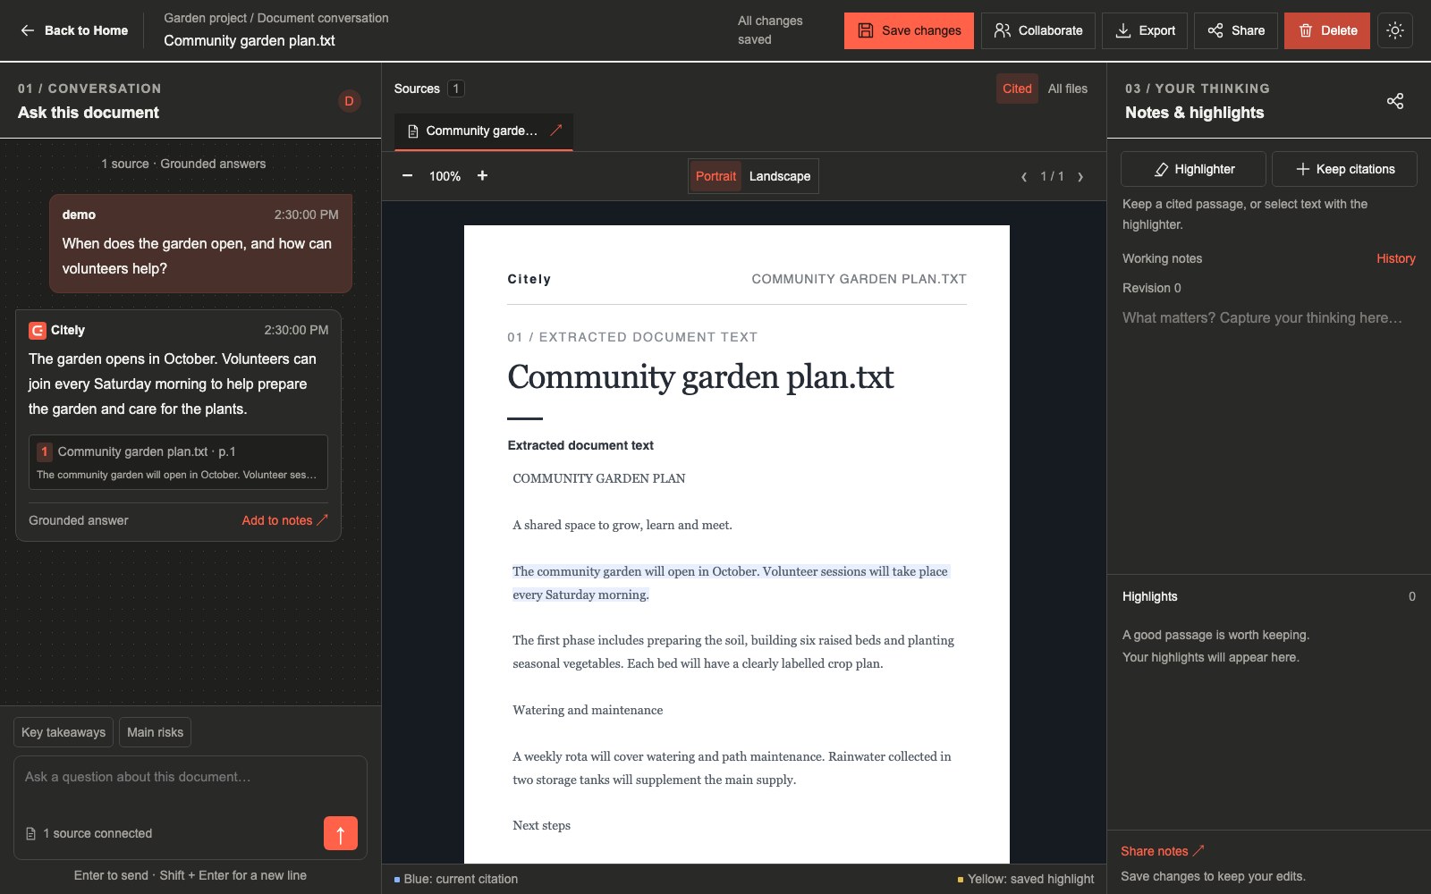Screen dimensions: 1431x894
Task: Open the Community garden source in a new view via arrow icon
Action: (556, 131)
